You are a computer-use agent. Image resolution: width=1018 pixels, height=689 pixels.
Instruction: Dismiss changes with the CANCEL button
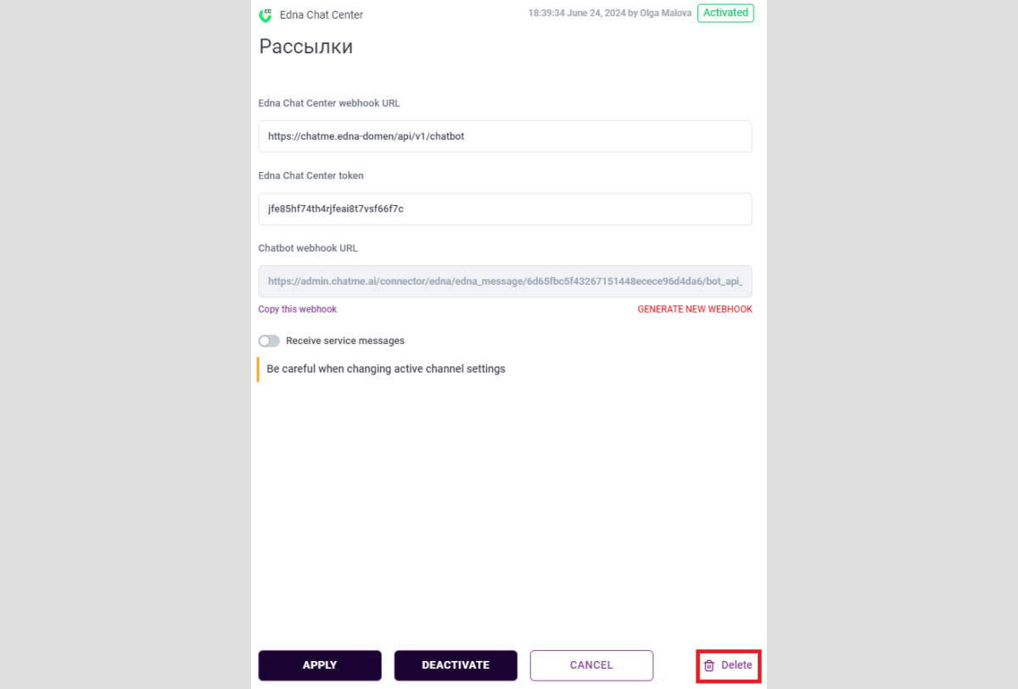click(x=591, y=665)
